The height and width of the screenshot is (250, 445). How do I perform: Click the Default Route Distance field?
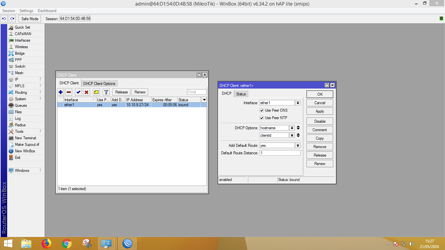(280, 153)
